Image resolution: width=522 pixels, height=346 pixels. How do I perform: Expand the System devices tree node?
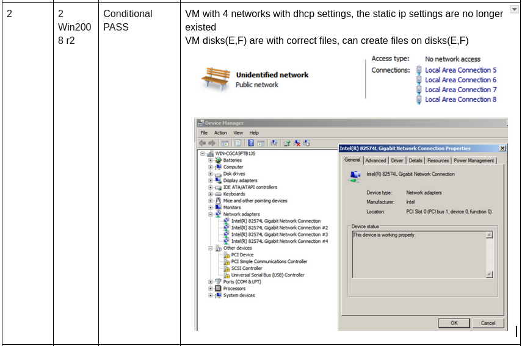(211, 295)
